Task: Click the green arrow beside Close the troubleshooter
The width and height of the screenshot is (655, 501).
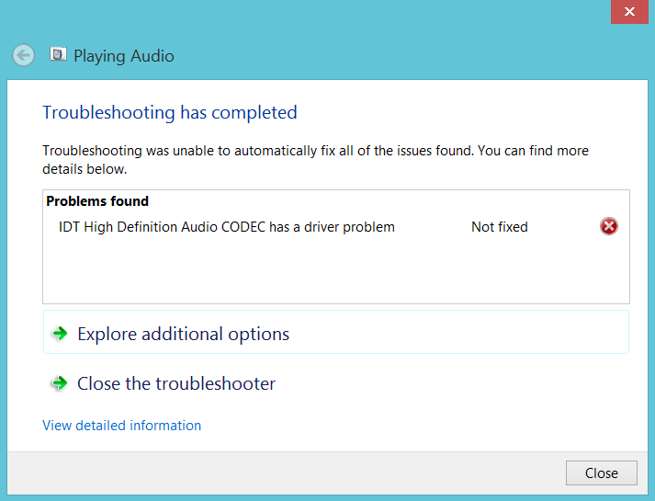Action: tap(60, 383)
